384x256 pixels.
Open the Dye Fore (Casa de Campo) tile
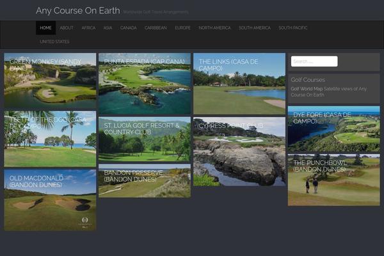[334, 129]
